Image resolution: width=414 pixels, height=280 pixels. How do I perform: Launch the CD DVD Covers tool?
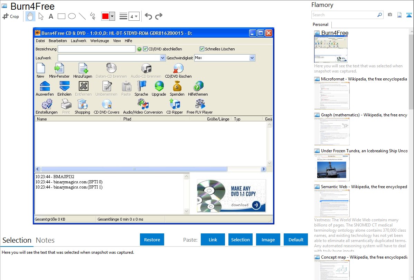tap(106, 107)
